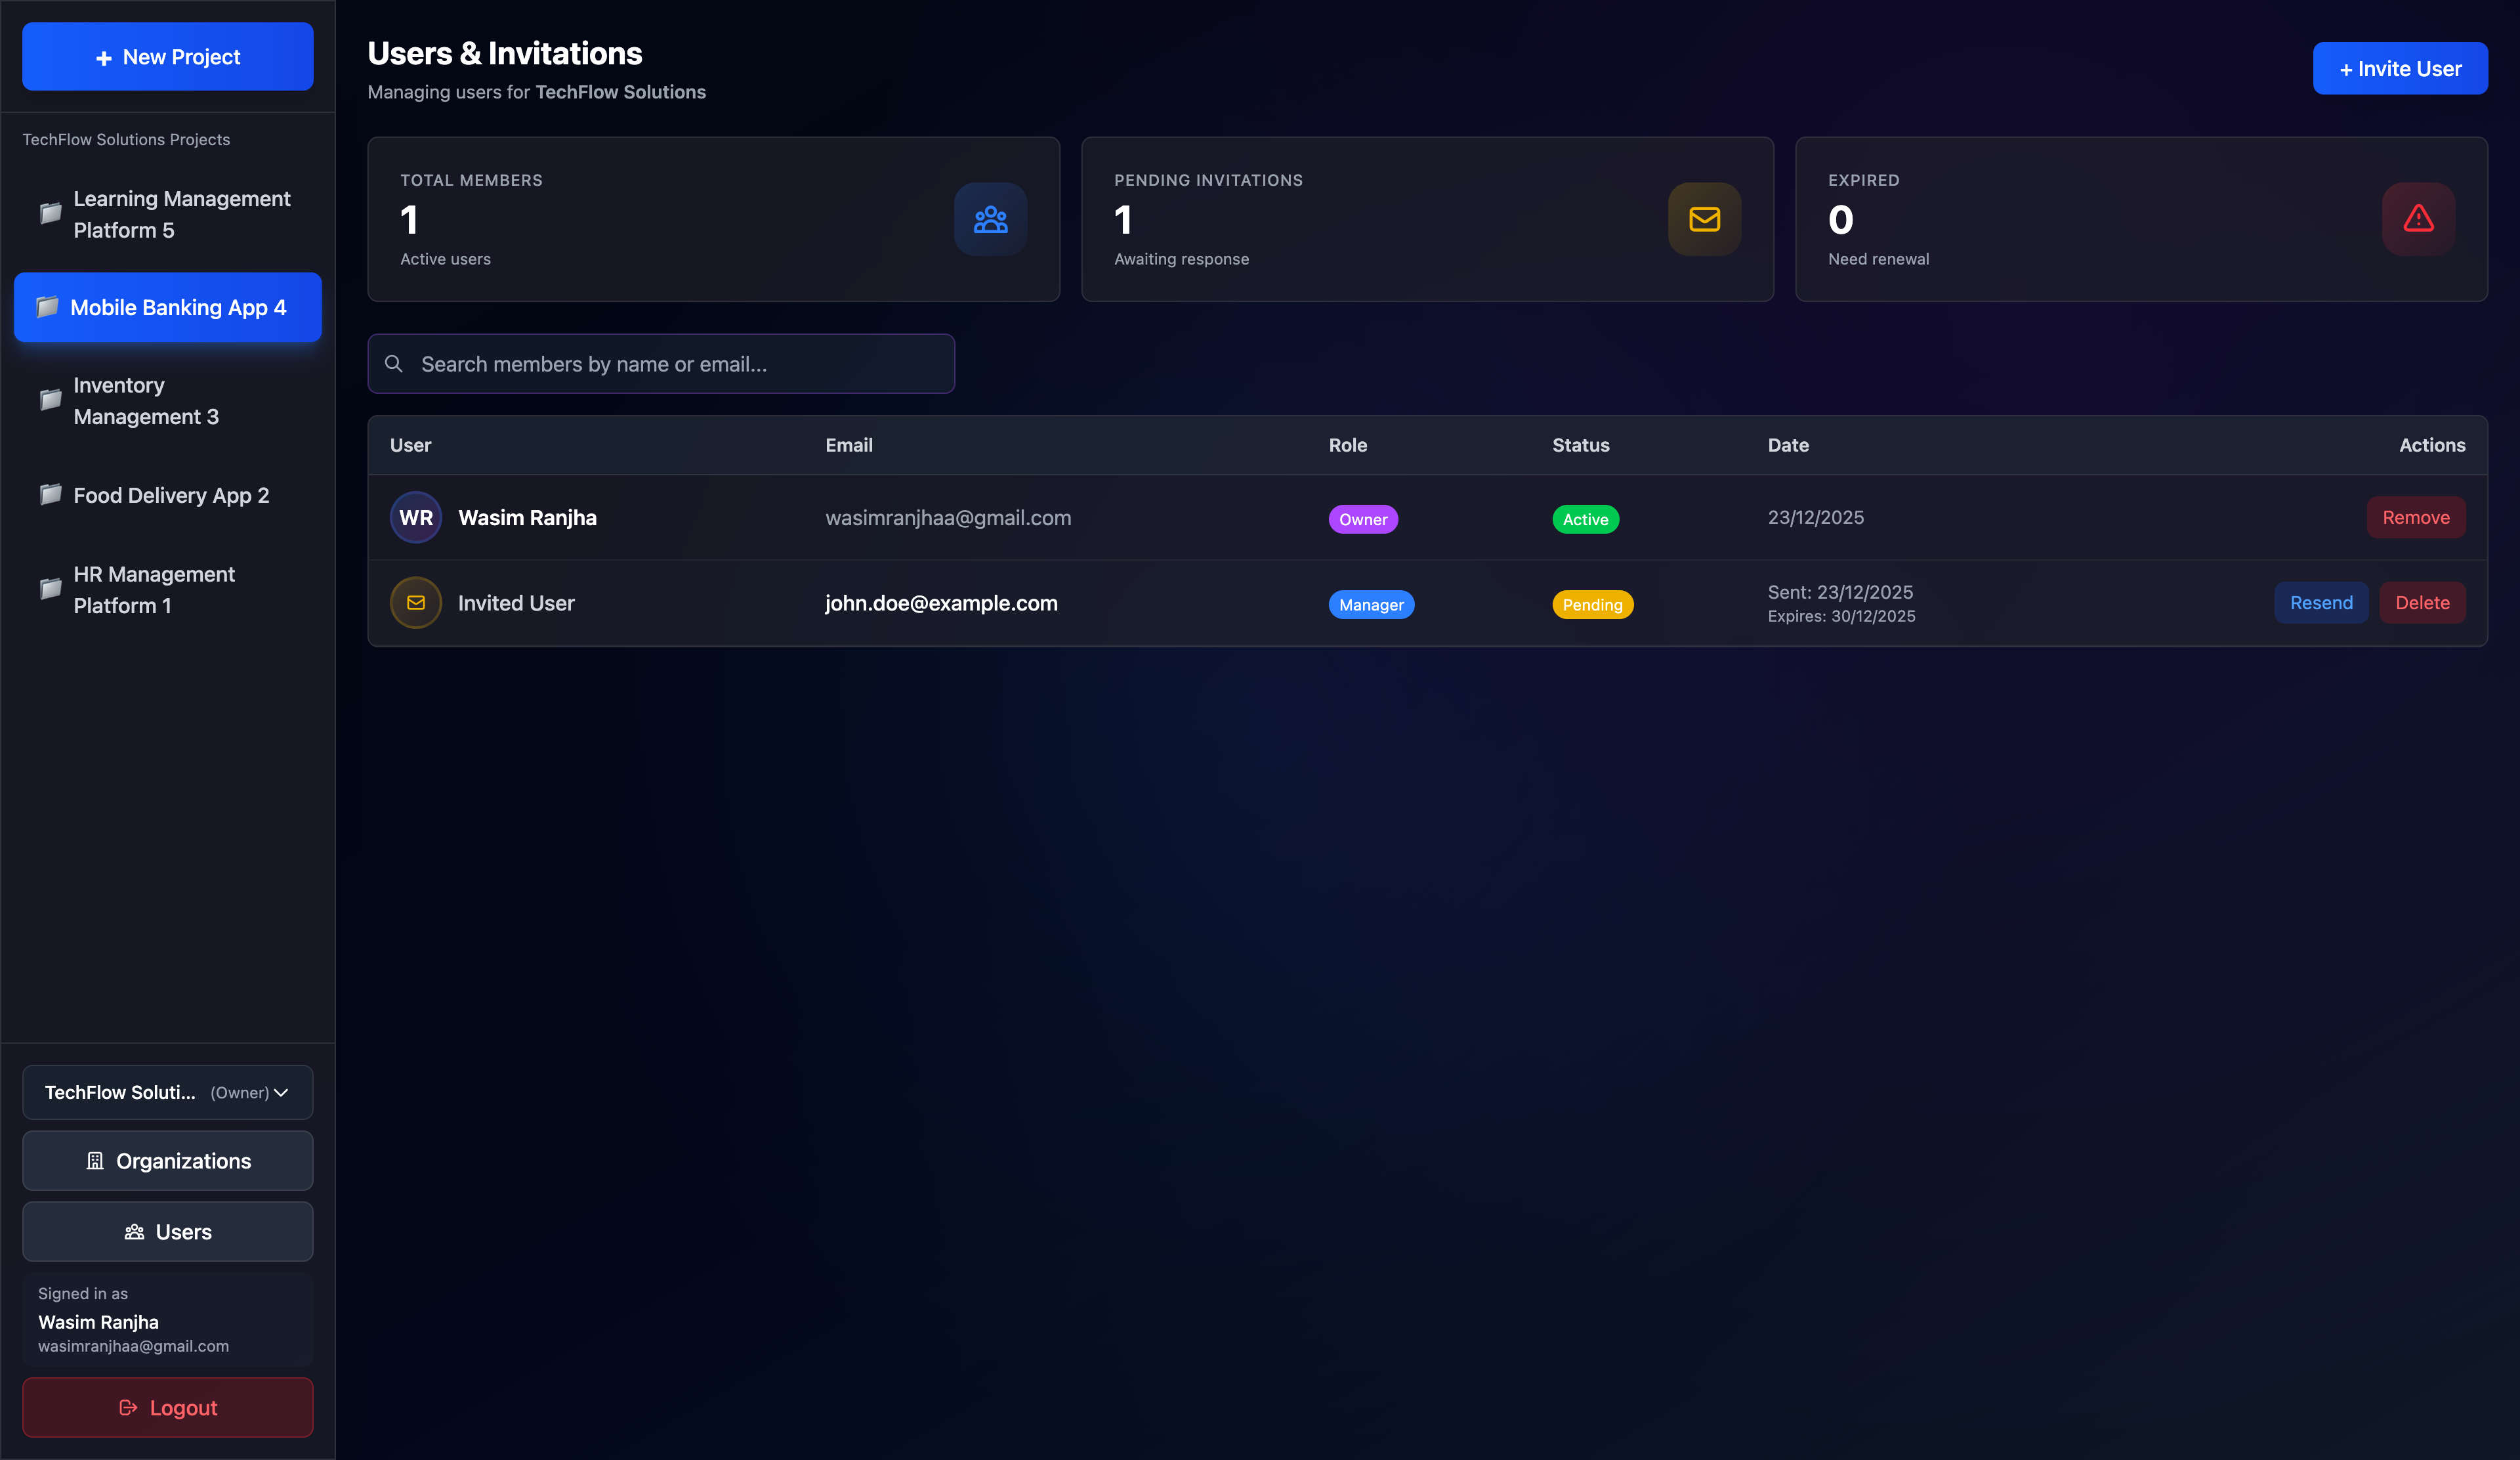This screenshot has height=1460, width=2520.
Task: Click the search magnifier icon
Action: pyautogui.click(x=394, y=363)
